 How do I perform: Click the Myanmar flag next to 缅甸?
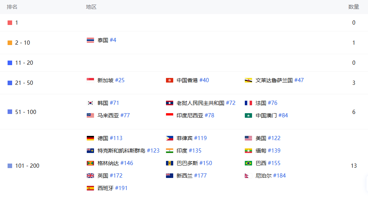click(248, 150)
